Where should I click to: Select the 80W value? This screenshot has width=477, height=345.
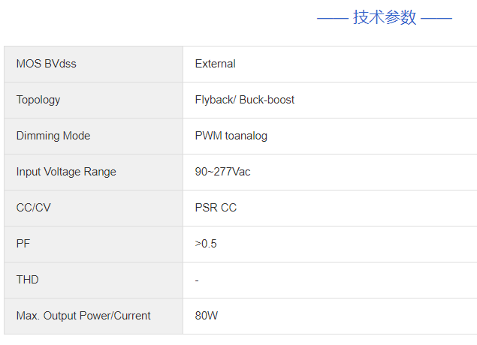pos(207,316)
